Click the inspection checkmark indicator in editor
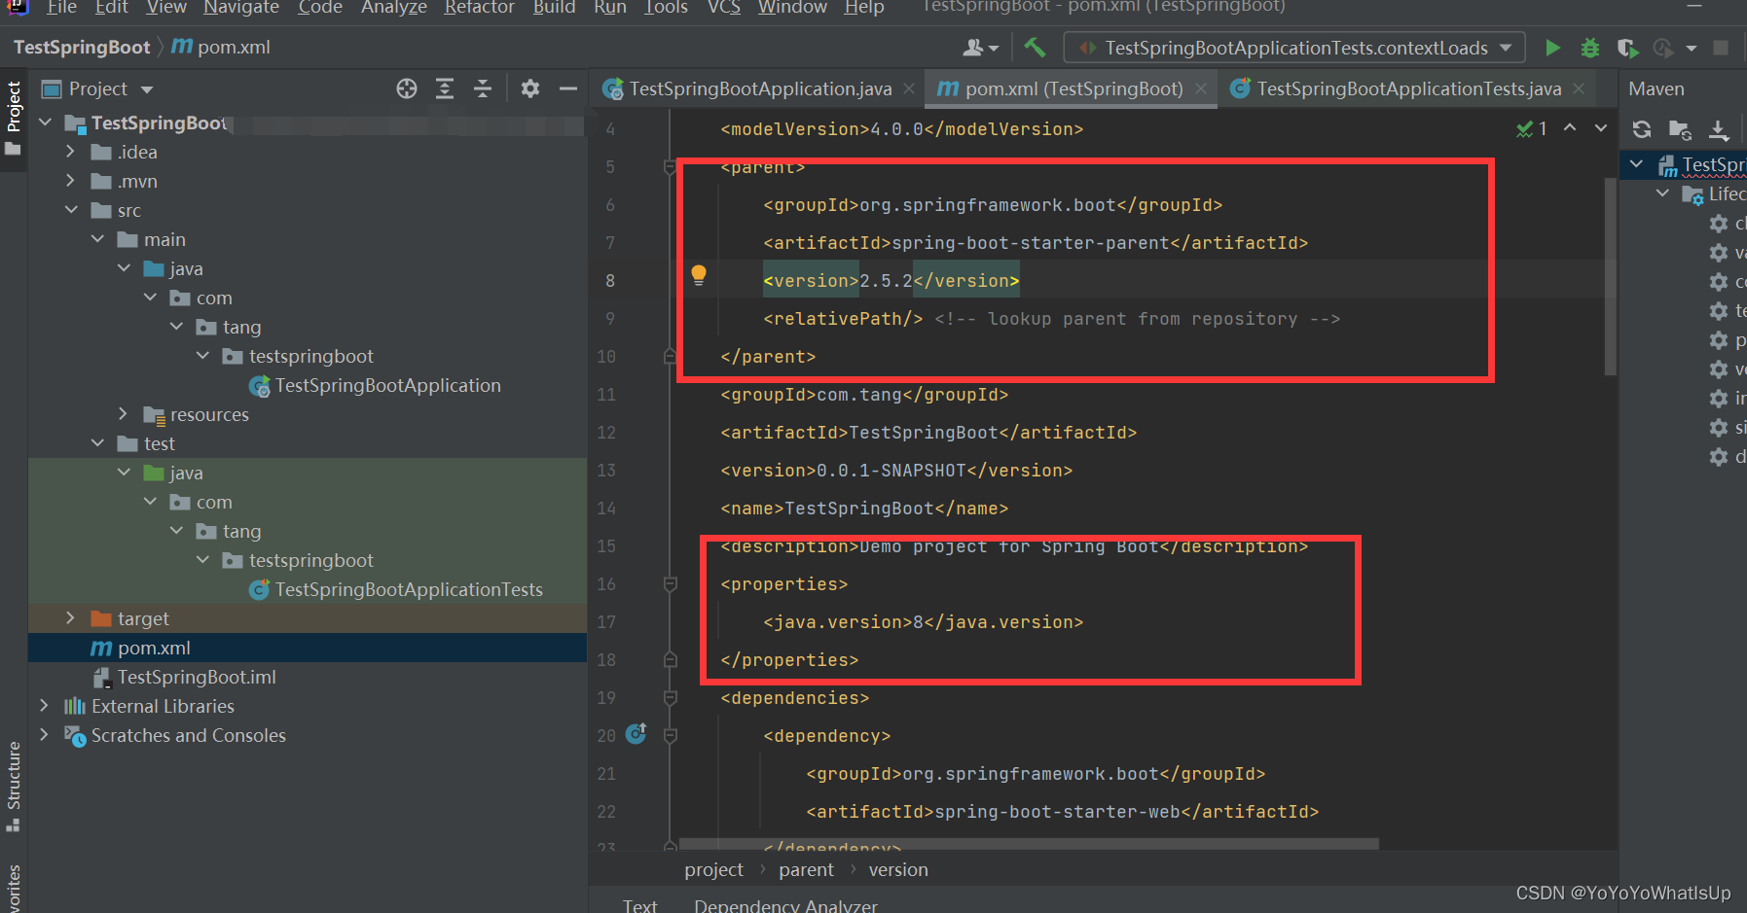Image resolution: width=1747 pixels, height=913 pixels. (x=1532, y=129)
